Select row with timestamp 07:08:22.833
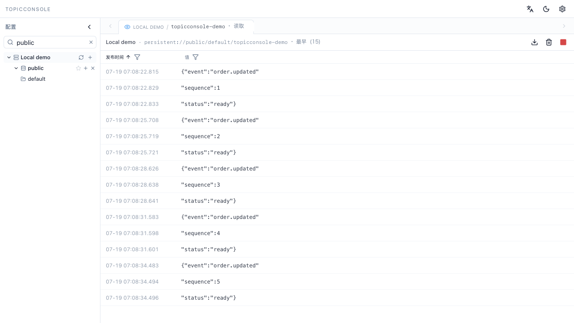574x323 pixels. click(337, 104)
